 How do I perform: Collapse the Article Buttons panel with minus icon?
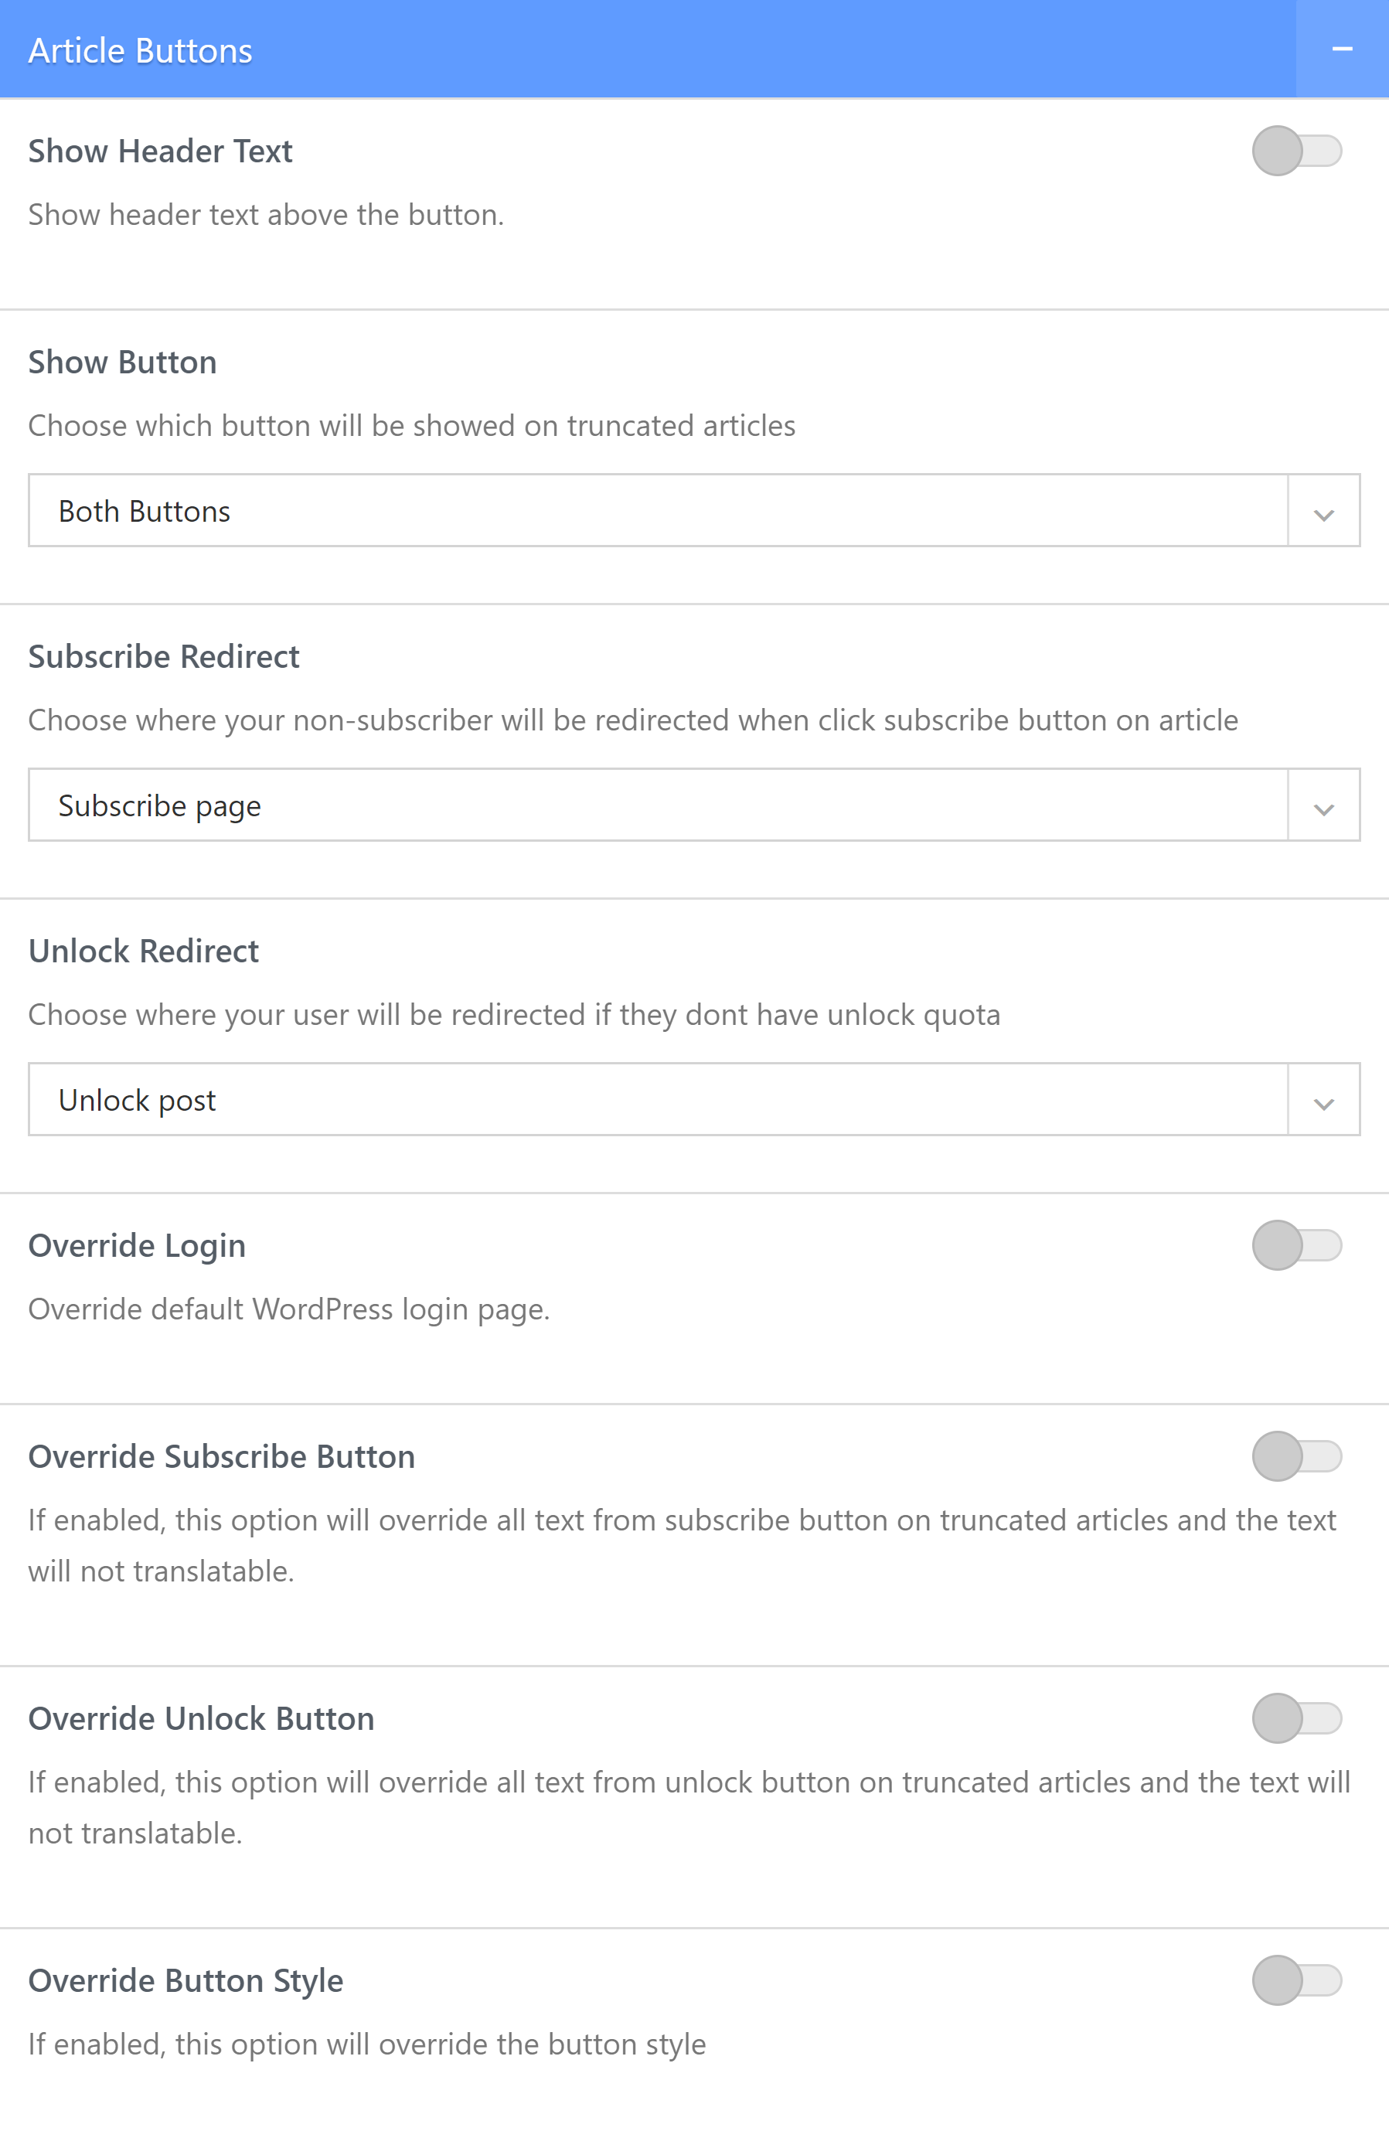[x=1341, y=49]
